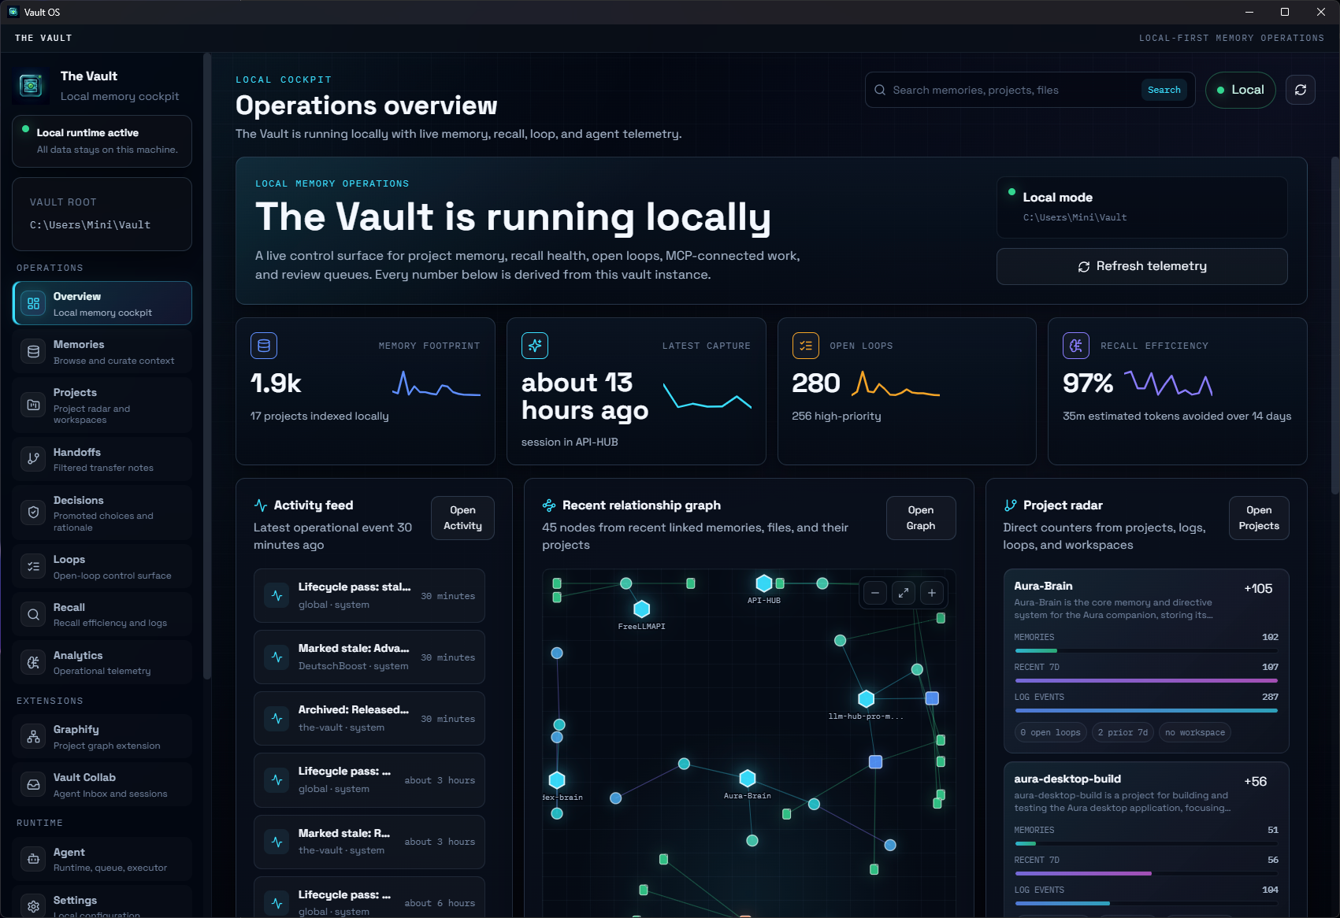Click Aura-Brain Memories progress bar
This screenshot has width=1340, height=918.
click(1146, 650)
